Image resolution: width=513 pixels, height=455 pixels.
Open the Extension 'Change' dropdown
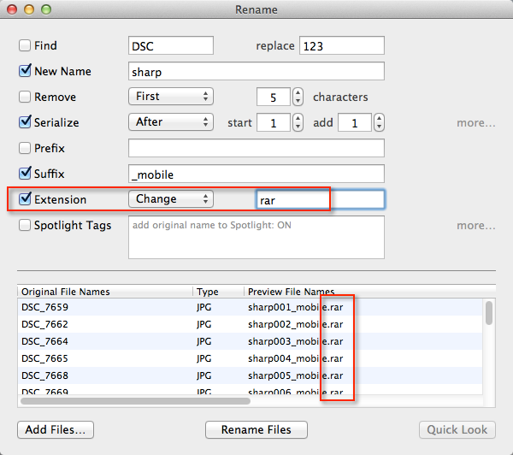[170, 199]
